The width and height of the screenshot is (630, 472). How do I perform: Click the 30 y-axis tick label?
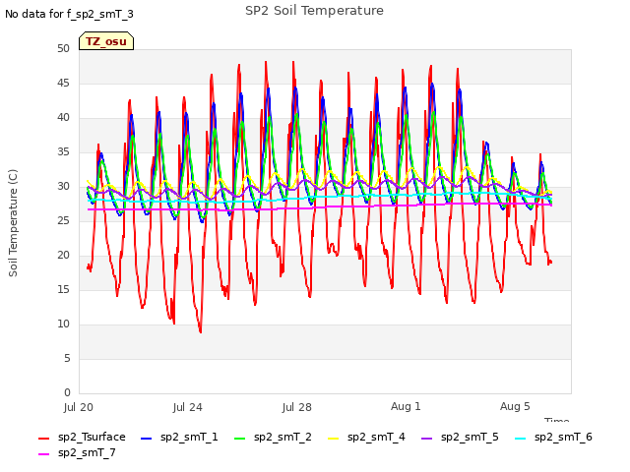click(x=63, y=186)
